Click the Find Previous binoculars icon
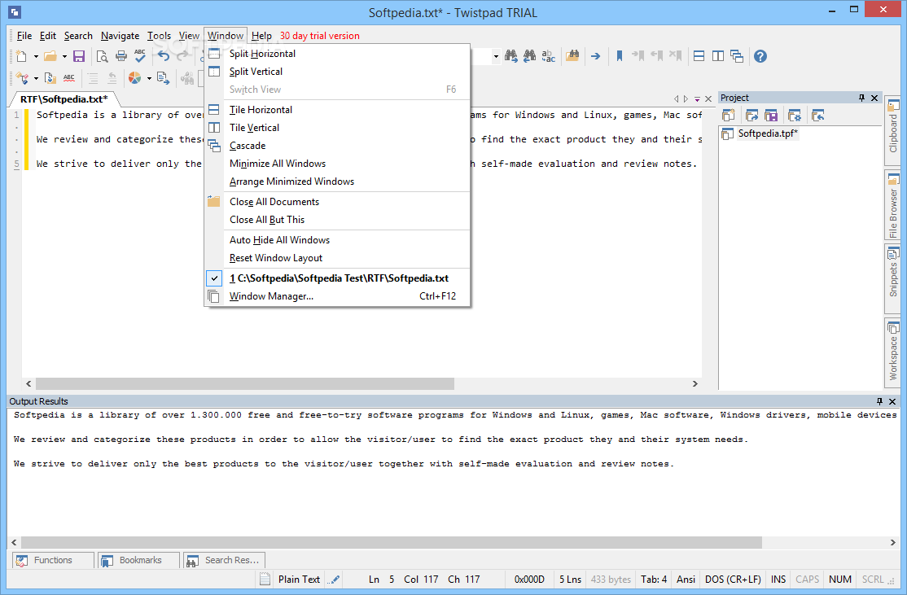The width and height of the screenshot is (907, 595). point(529,56)
